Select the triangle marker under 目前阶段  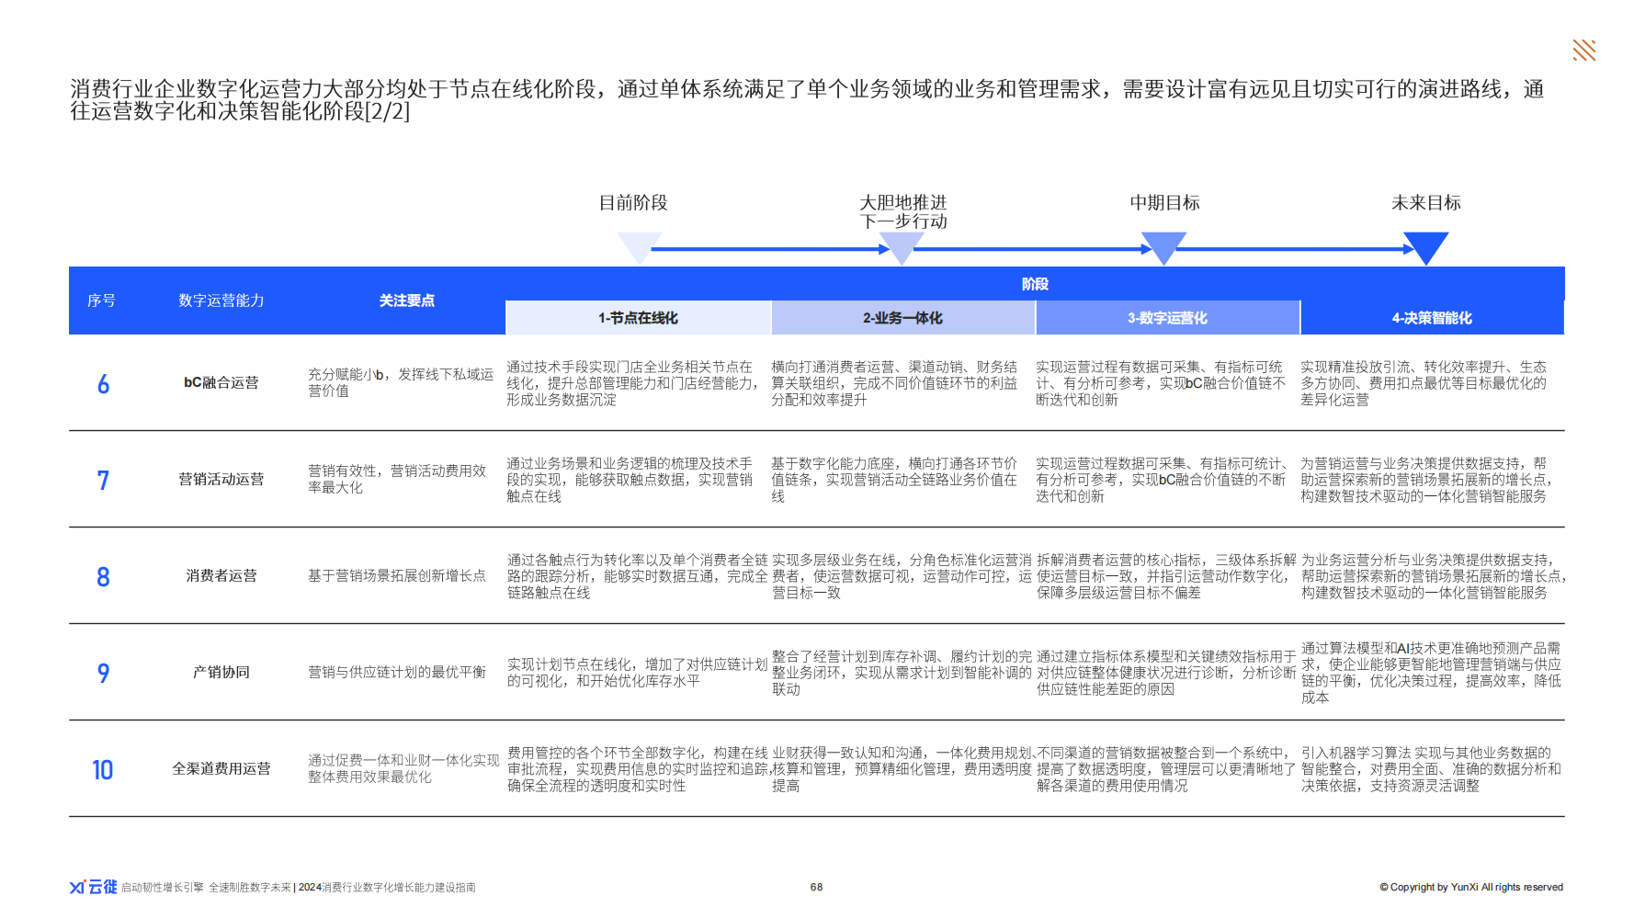coord(639,246)
